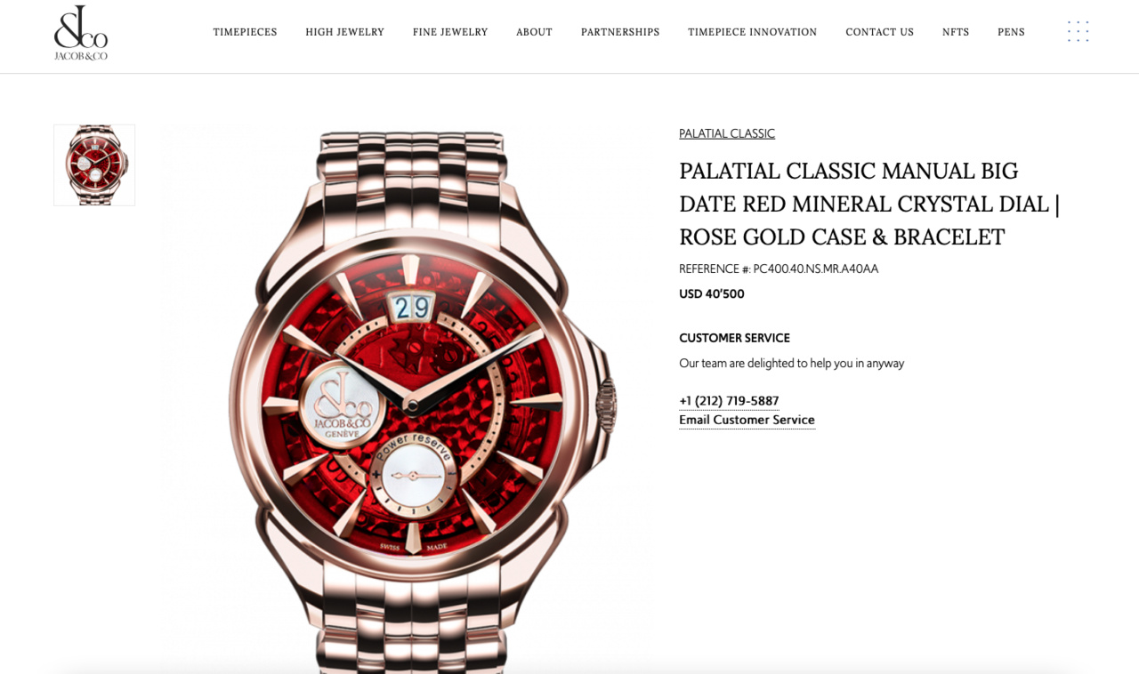This screenshot has width=1139, height=674.
Task: Click the main watch product image
Action: click(410, 400)
